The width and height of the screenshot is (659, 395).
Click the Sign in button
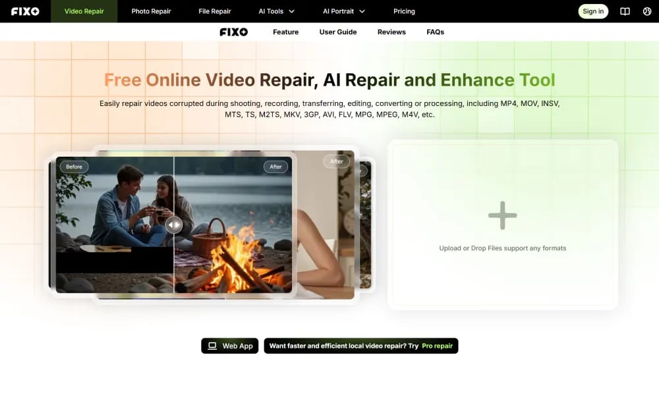coord(593,11)
